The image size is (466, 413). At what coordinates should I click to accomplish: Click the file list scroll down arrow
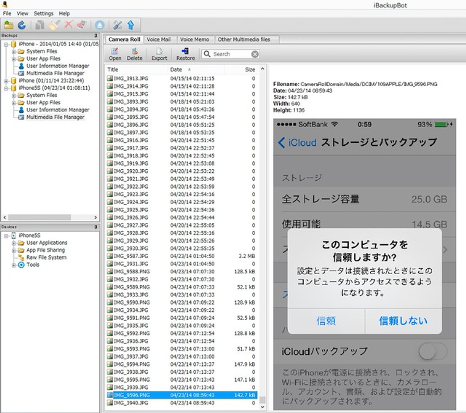[x=262, y=407]
